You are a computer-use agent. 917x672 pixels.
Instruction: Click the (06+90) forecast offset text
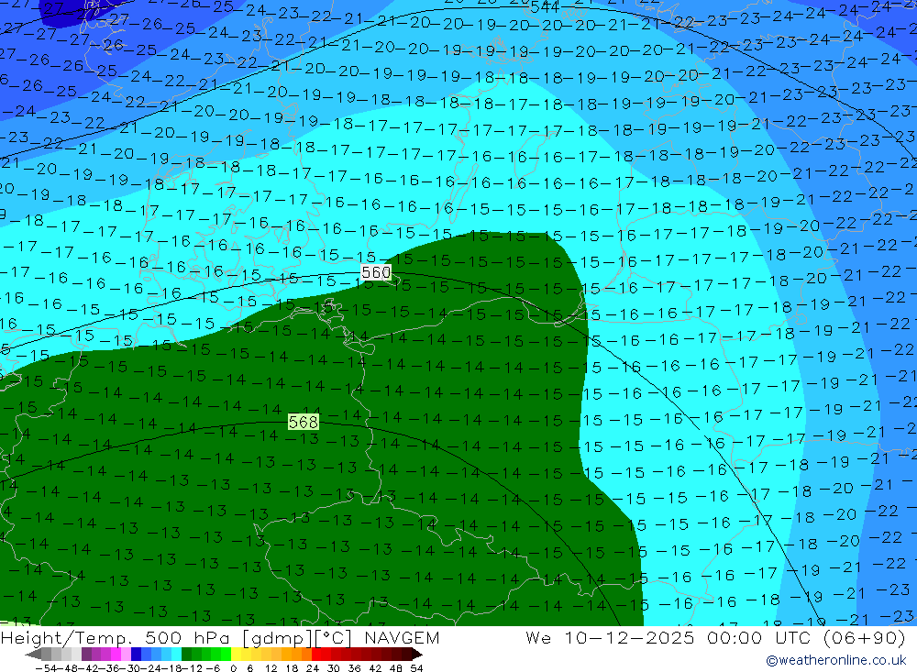(x=865, y=638)
